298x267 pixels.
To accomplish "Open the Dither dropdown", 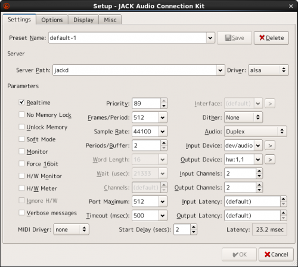I will [x=243, y=117].
